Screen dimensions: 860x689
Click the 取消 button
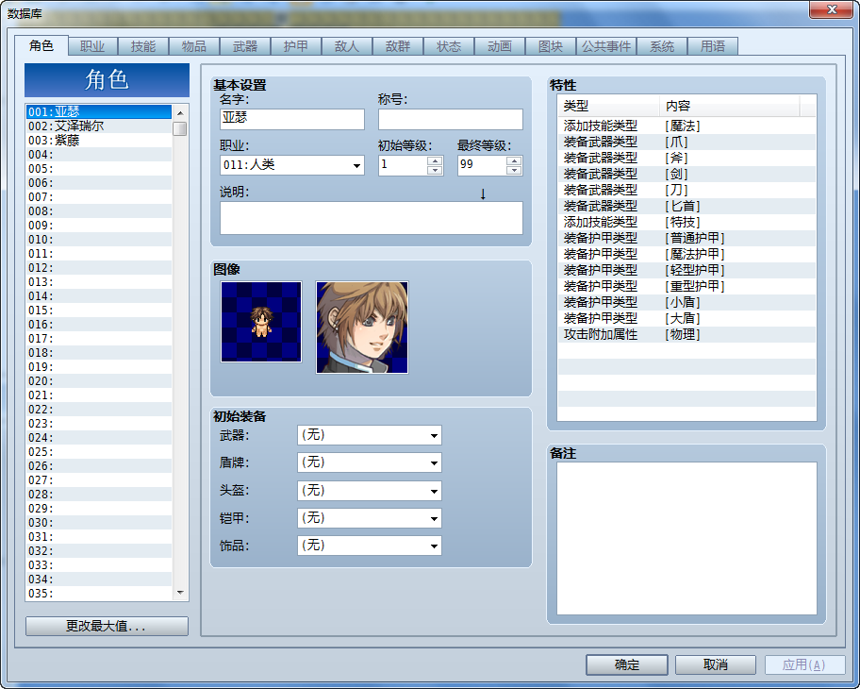click(x=715, y=664)
